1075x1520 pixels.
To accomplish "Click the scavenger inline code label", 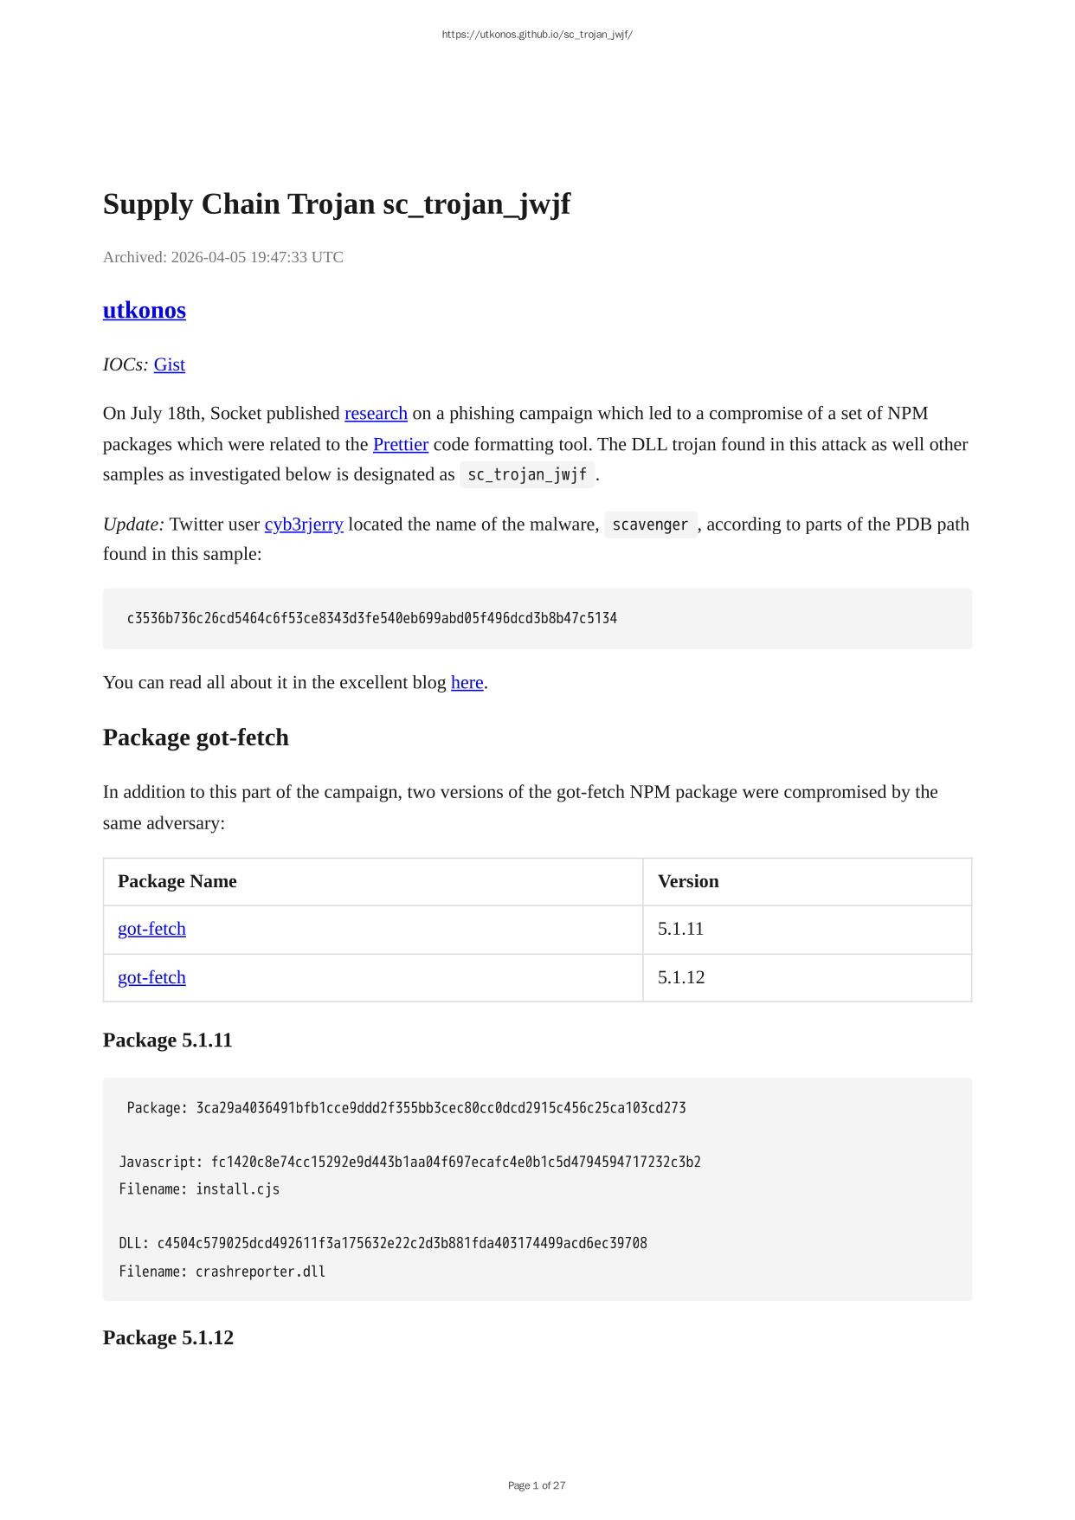I will [x=649, y=525].
